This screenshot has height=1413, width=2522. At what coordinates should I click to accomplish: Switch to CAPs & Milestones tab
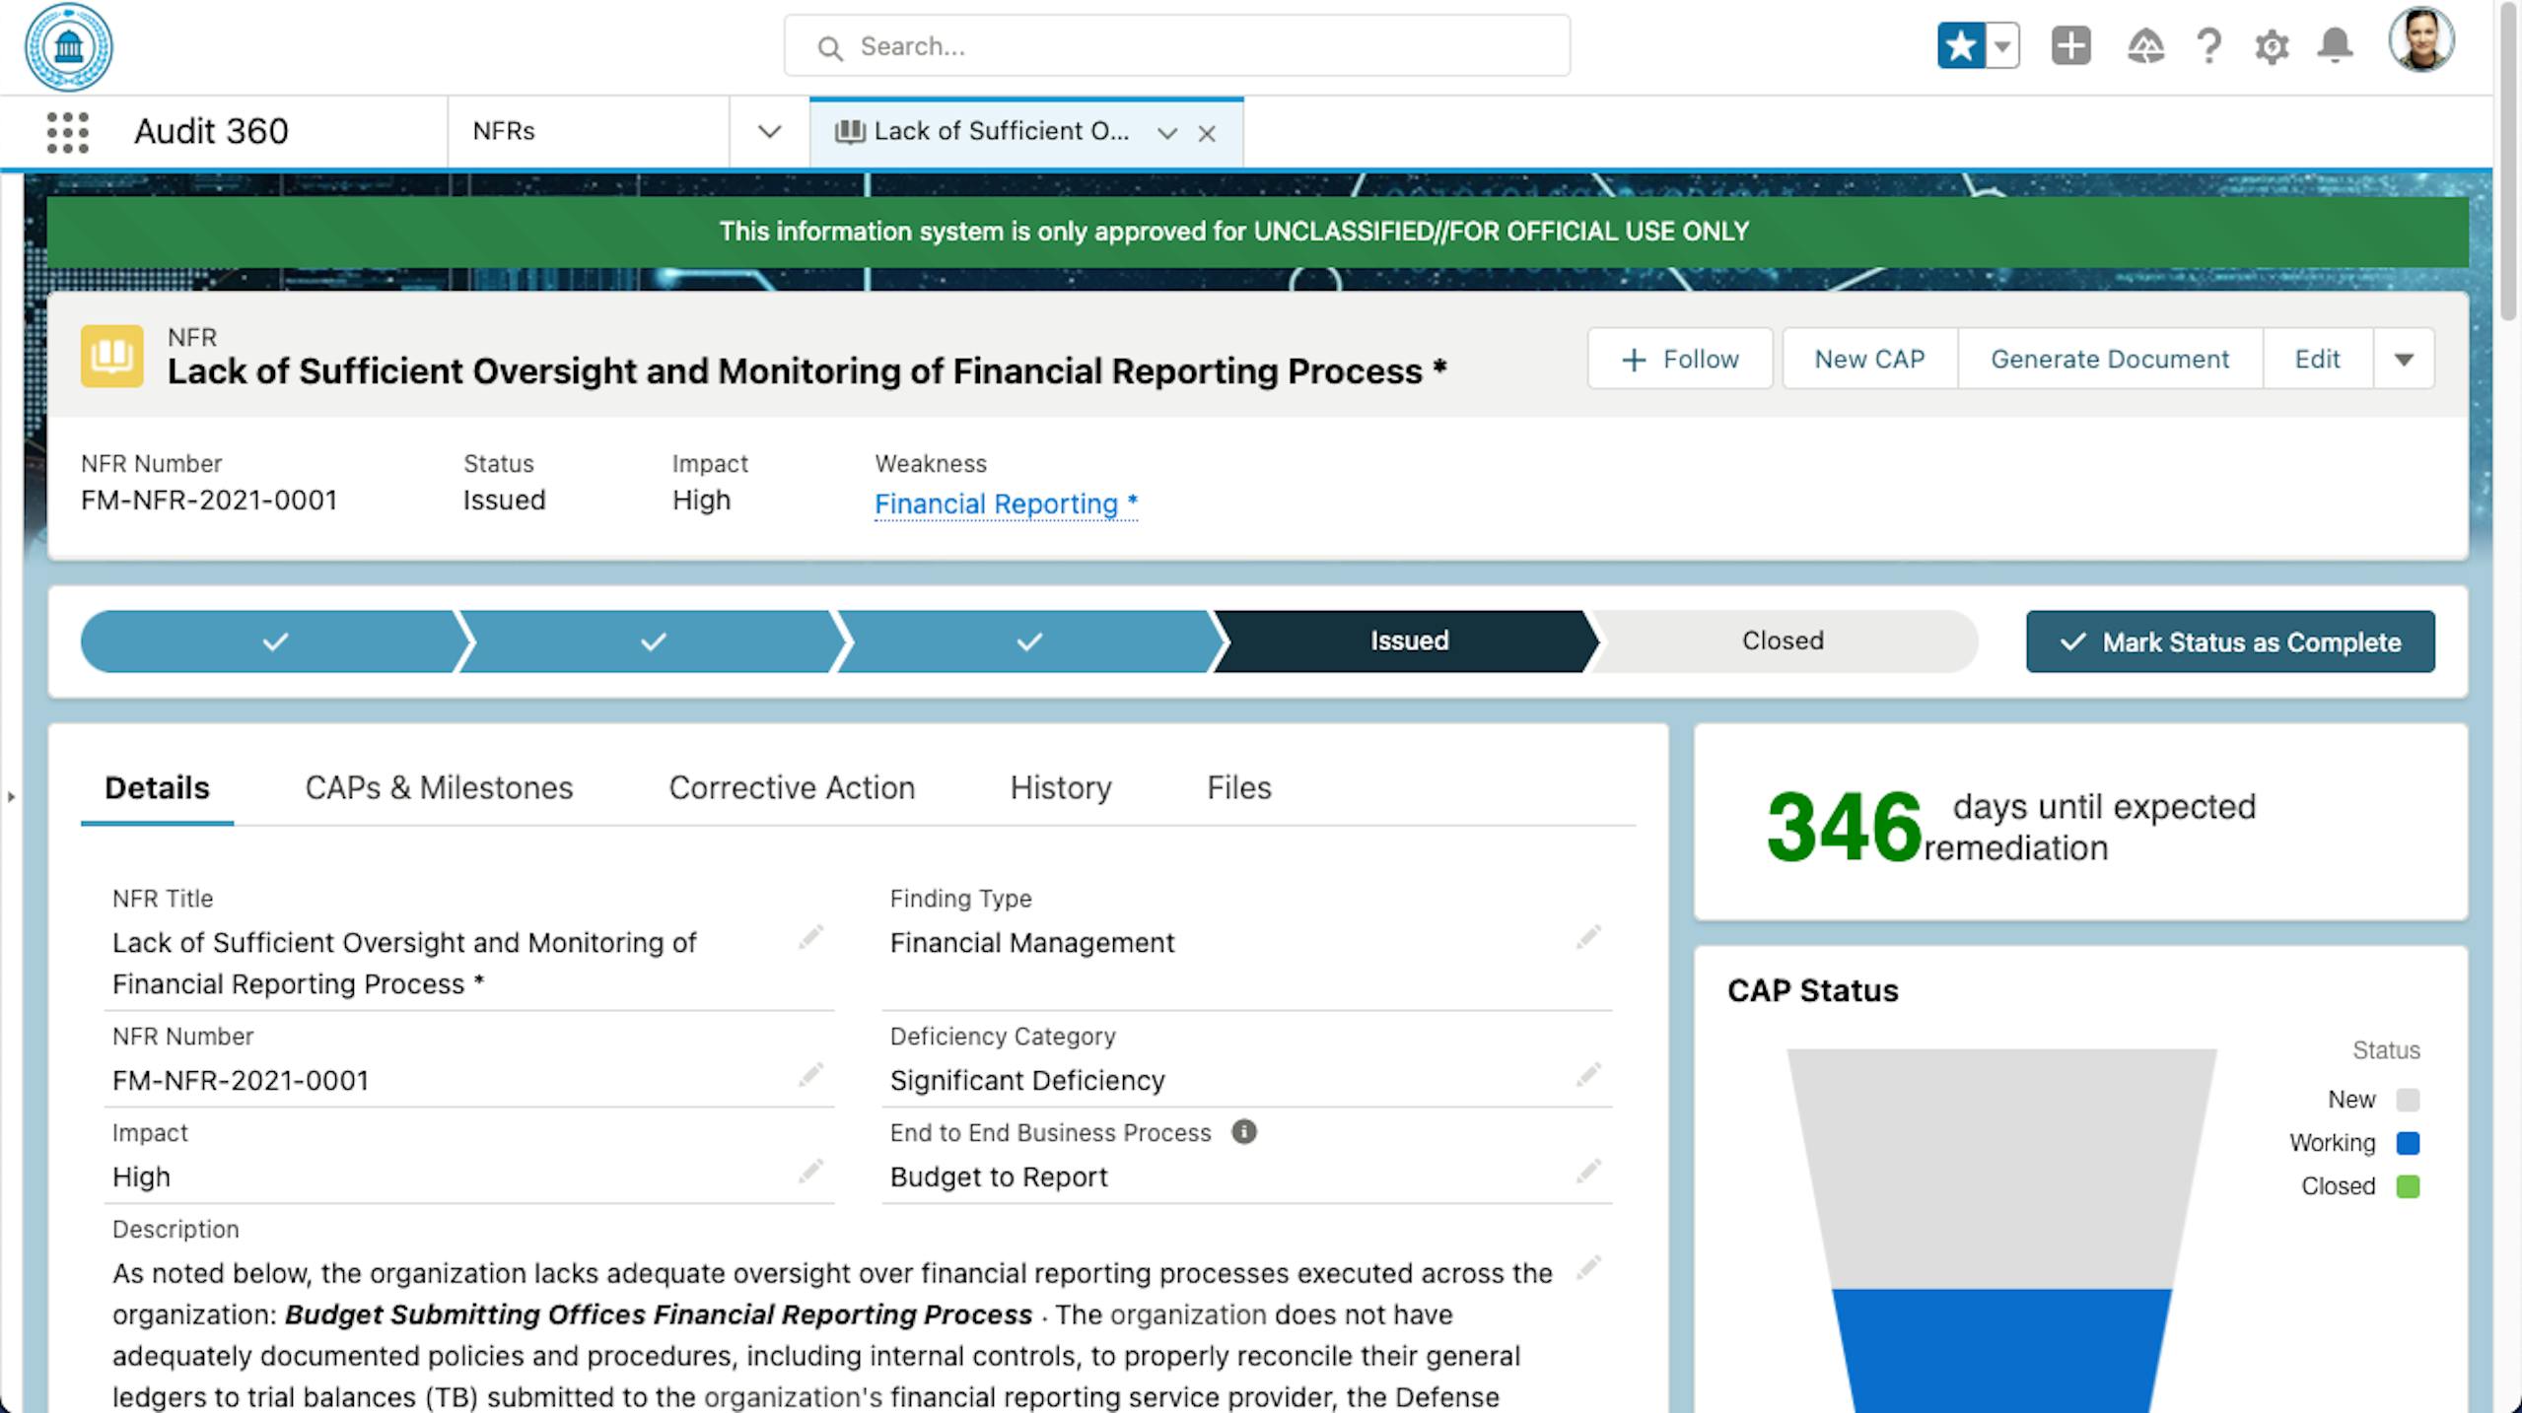click(x=439, y=788)
